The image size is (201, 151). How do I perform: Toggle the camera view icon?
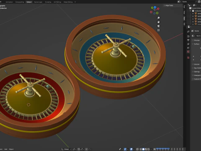[x=158, y=26]
